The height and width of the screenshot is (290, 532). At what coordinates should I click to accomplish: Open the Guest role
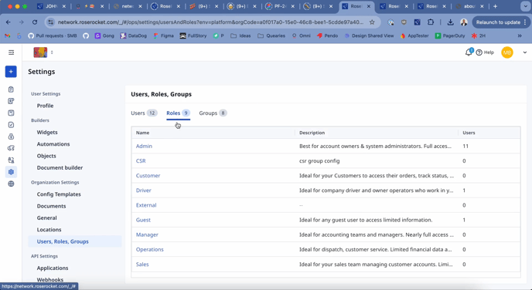point(143,220)
